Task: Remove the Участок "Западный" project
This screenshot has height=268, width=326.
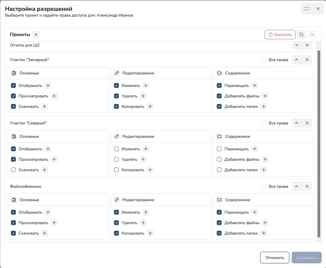Action: pos(307,60)
